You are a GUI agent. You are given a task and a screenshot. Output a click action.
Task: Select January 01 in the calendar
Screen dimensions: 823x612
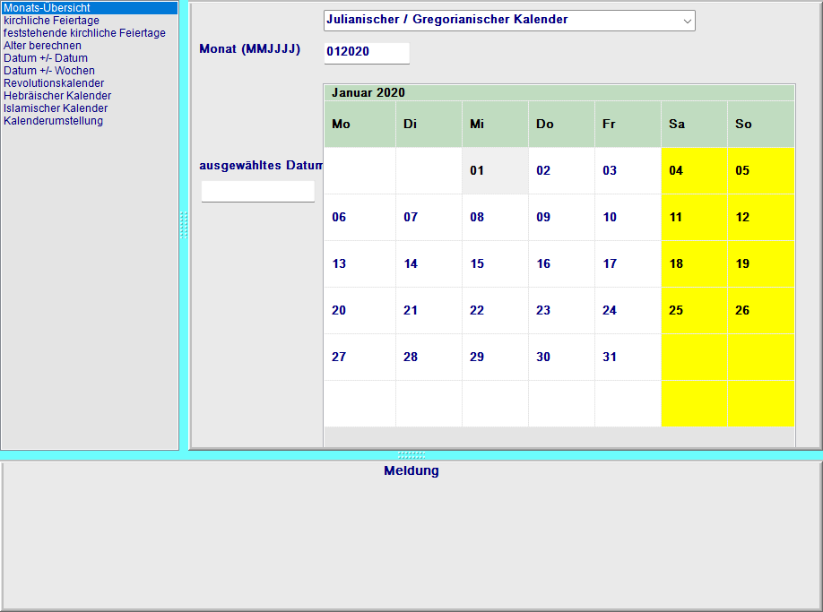point(477,171)
